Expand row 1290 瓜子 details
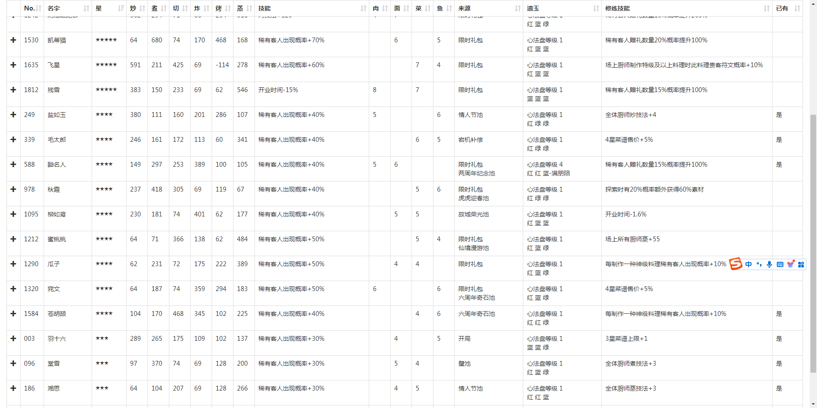Screen dimensions: 817x408 click(x=14, y=264)
